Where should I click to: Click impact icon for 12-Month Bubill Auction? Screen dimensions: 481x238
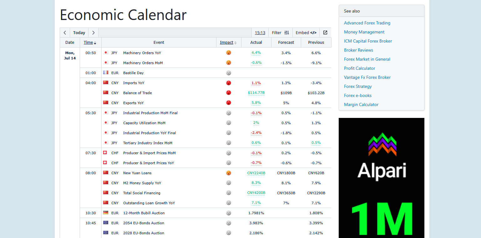pos(229,213)
